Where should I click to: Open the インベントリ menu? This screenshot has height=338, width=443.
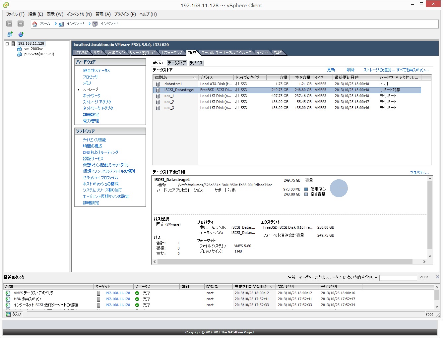[79, 14]
